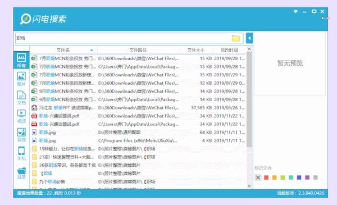Click PDF icon of 职场-兴趣话题词.pdf in D:\360Downloads

34,116
